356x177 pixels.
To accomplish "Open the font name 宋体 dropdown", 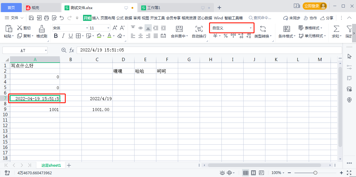I will click(x=87, y=28).
